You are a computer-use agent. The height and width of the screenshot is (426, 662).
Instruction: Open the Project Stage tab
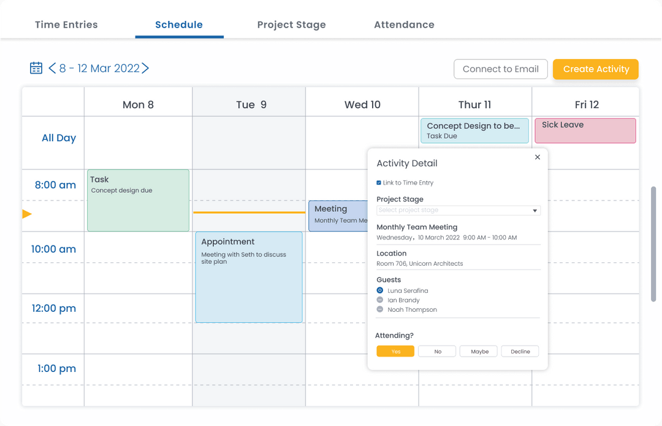[291, 25]
